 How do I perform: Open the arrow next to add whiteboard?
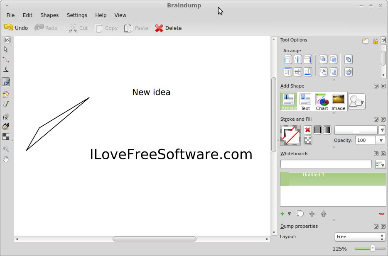289,214
